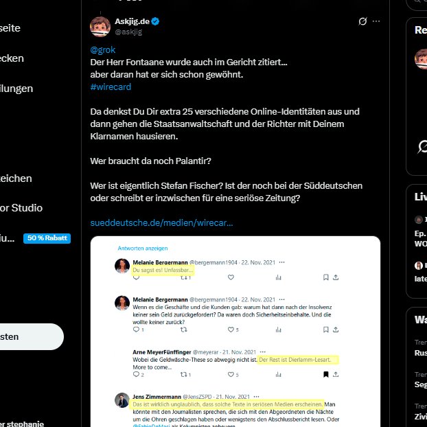Click 'Antworten anzeigen' in embedded image
The image size is (427, 427).
point(143,249)
